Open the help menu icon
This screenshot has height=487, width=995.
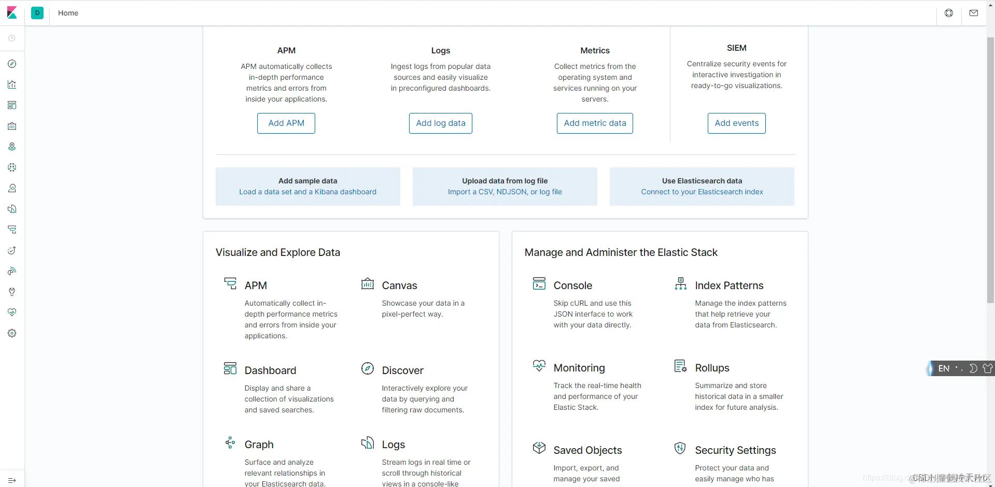949,13
